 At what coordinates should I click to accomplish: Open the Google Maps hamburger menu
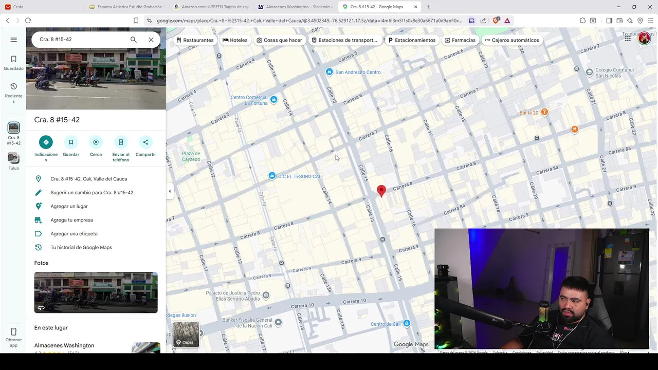[x=13, y=40]
